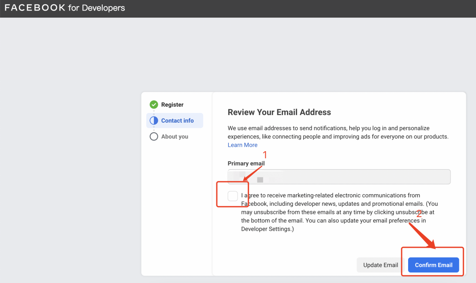Click the Update Email button
The height and width of the screenshot is (283, 476).
click(380, 265)
